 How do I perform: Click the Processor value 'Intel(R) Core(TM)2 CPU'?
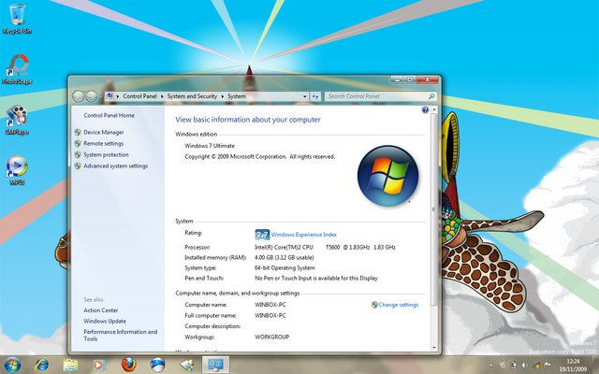[284, 247]
